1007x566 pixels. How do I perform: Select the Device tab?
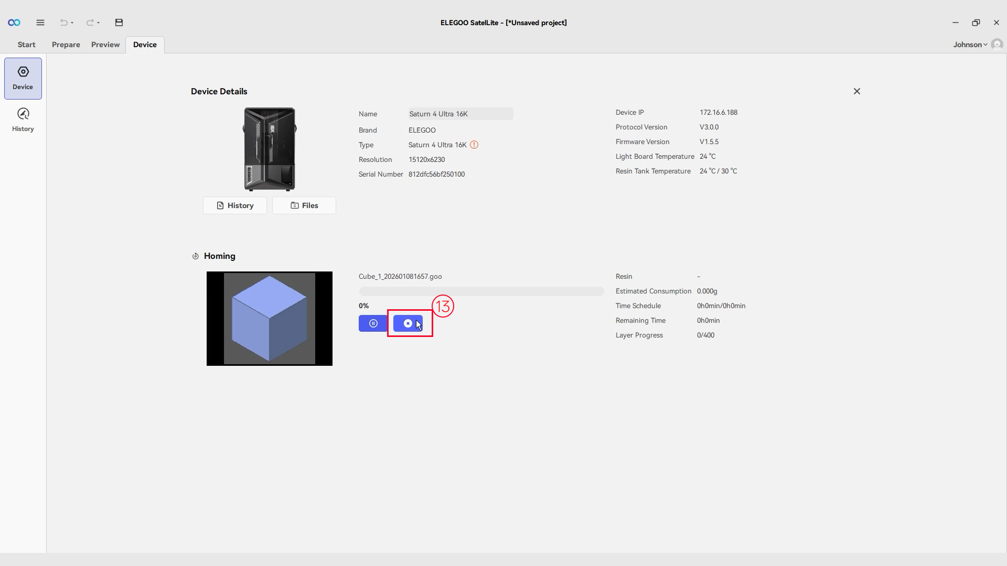(145, 45)
